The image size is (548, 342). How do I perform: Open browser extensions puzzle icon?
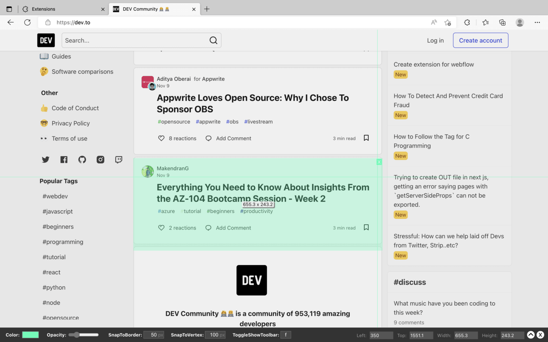click(x=467, y=22)
